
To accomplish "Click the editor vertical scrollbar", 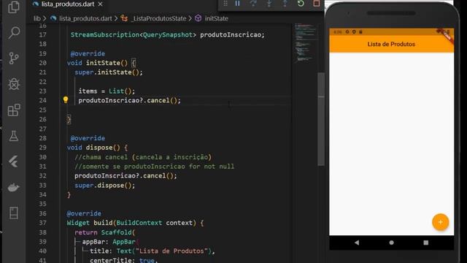I will click(x=321, y=119).
